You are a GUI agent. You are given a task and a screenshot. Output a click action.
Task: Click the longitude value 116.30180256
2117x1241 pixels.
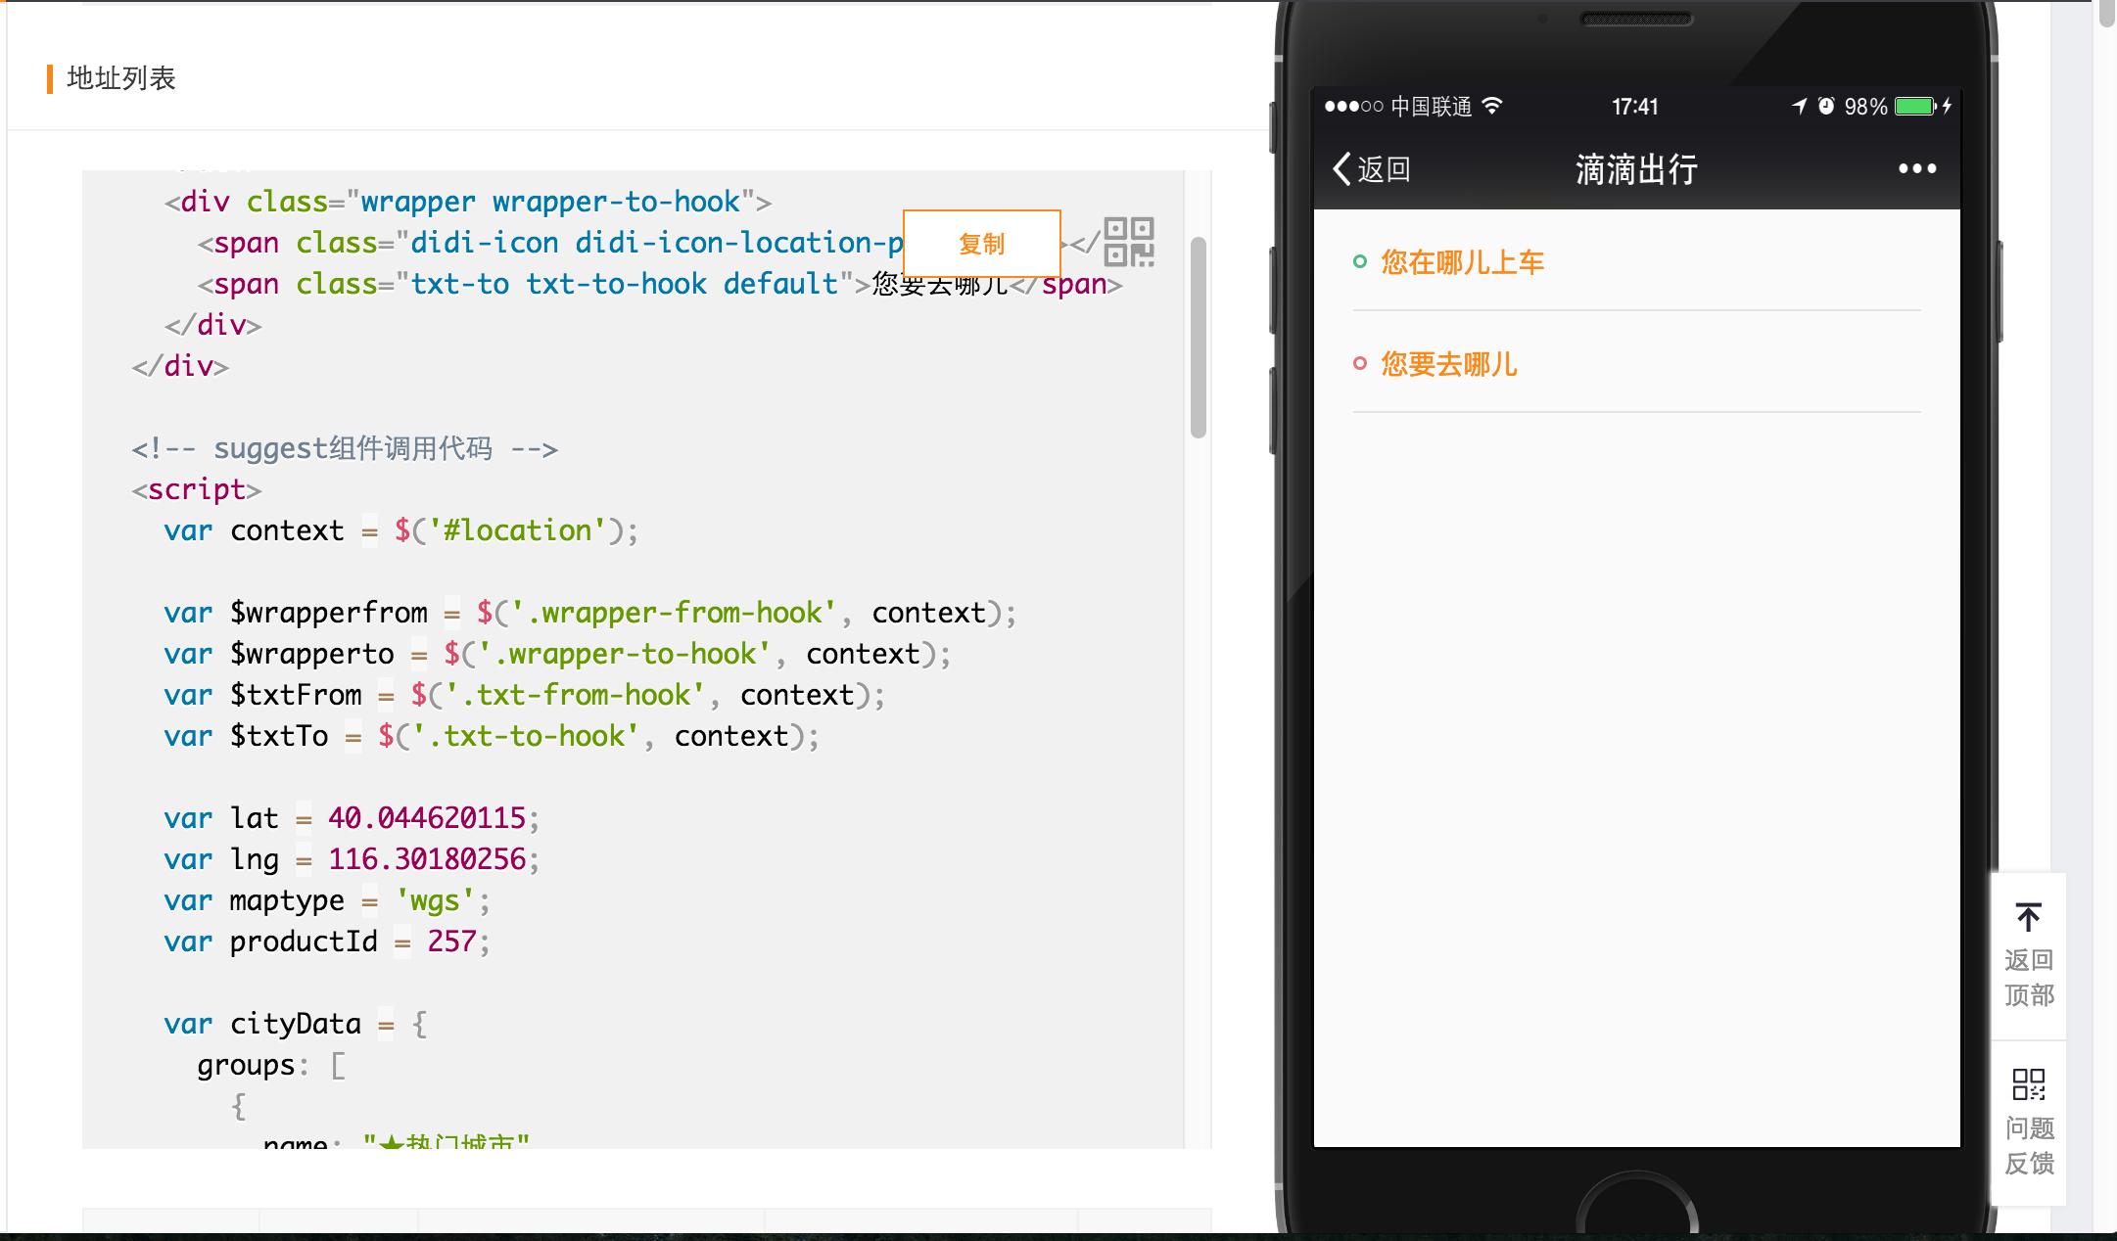[427, 859]
